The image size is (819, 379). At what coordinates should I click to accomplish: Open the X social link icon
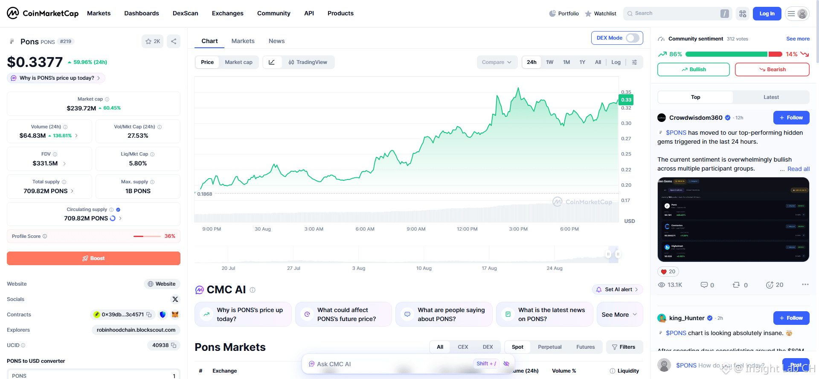click(175, 299)
